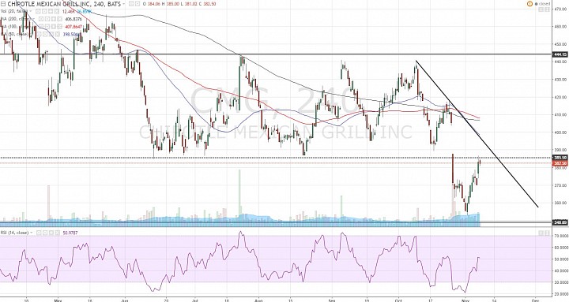The width and height of the screenshot is (569, 302).
Task: Toggle visibility of the main CMG price series
Action: pos(131,4)
